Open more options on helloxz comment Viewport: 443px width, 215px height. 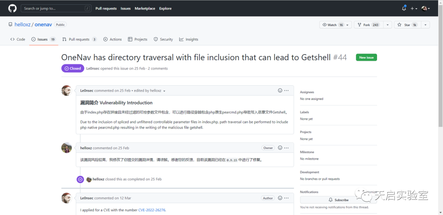(x=286, y=148)
